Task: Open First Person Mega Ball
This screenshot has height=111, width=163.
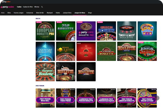Action: pyautogui.click(x=45, y=98)
